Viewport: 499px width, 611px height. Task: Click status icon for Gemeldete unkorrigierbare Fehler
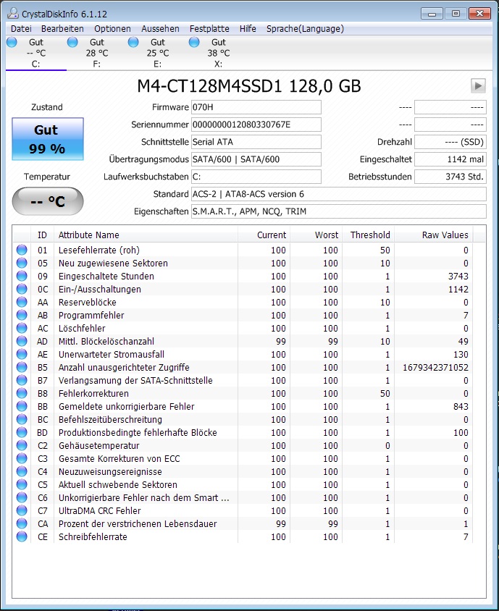pos(22,406)
